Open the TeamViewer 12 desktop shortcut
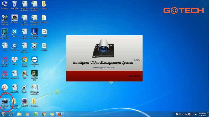The image size is (210, 117). click(x=34, y=60)
